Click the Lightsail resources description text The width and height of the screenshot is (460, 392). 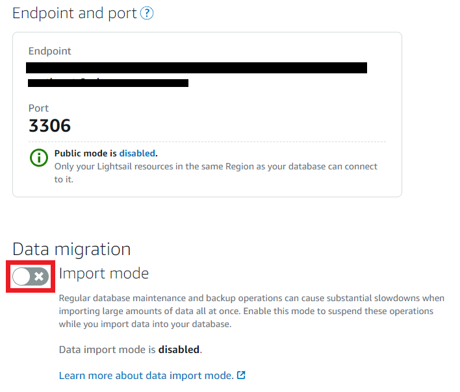tap(216, 173)
